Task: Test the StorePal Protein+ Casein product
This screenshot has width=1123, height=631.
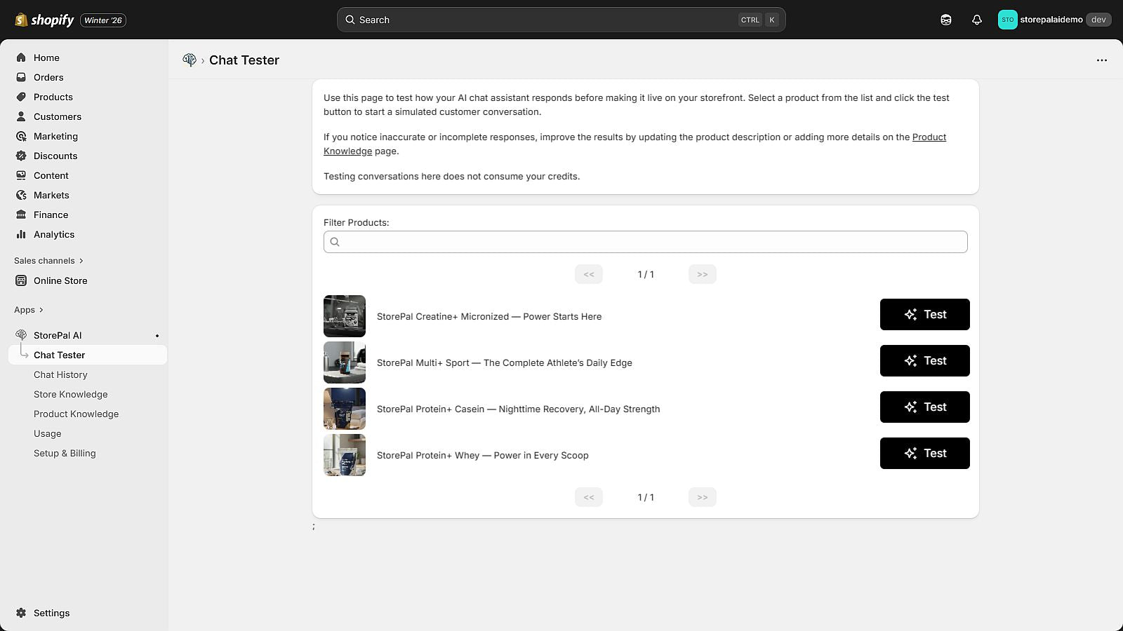Action: coord(925,407)
